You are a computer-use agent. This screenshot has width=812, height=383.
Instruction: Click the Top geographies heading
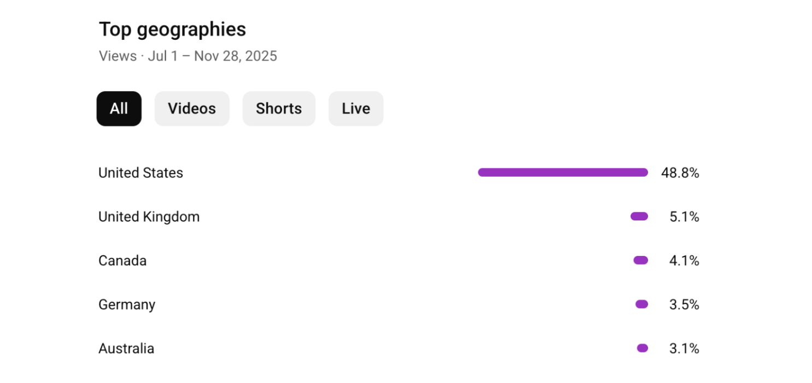point(172,29)
